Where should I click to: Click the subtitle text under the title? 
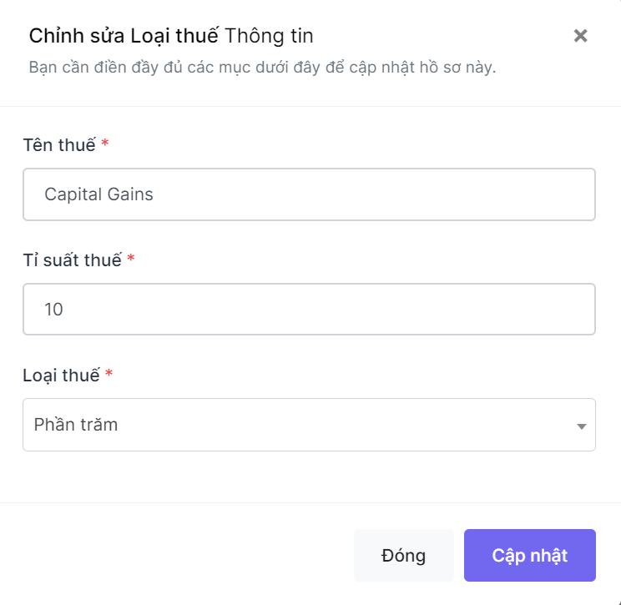pyautogui.click(x=263, y=68)
